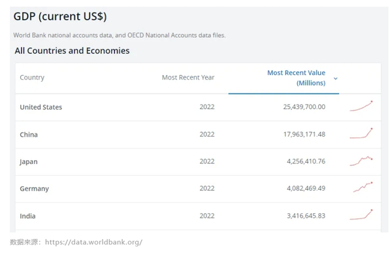Click the data.worldbank.org source URL
The height and width of the screenshot is (253, 392).
coord(93,243)
